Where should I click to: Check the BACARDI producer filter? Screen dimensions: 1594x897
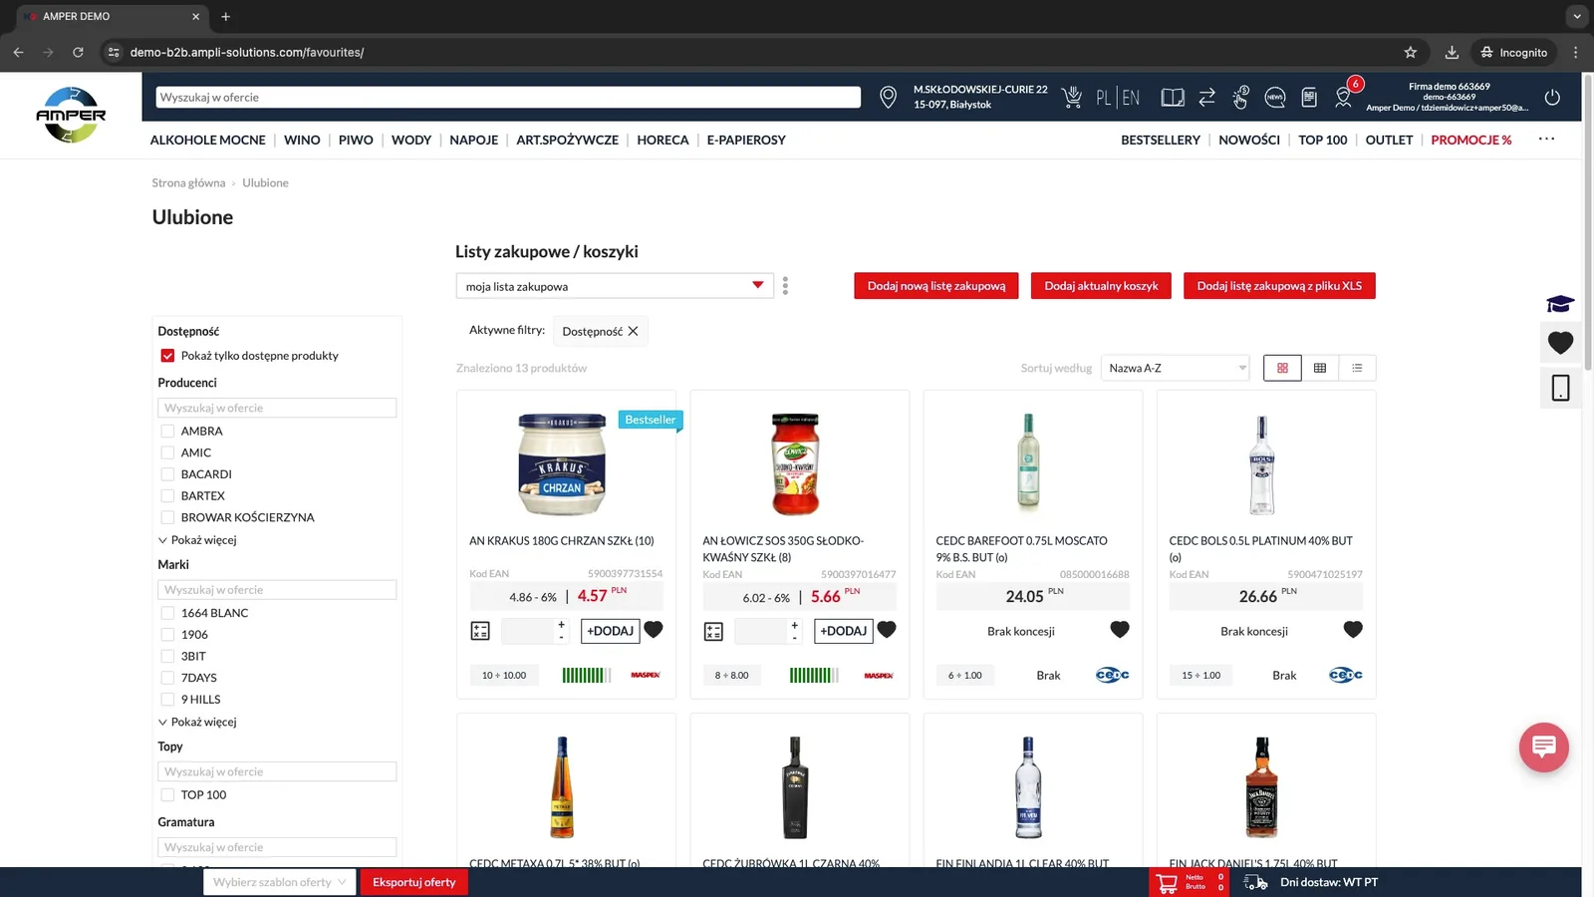pos(167,474)
